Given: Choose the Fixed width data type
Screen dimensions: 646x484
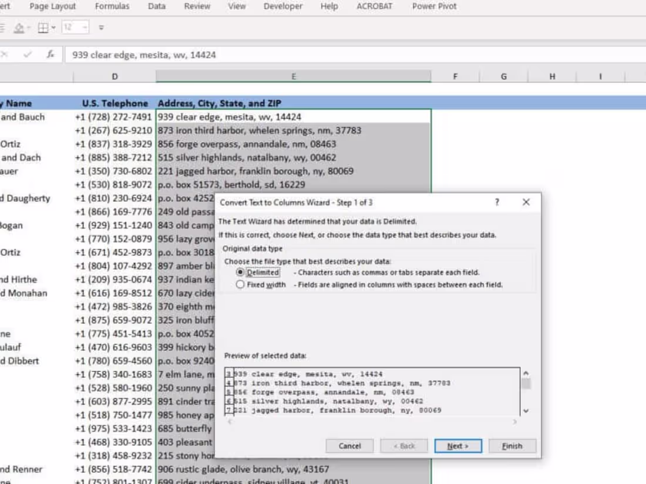Looking at the screenshot, I should click(240, 284).
